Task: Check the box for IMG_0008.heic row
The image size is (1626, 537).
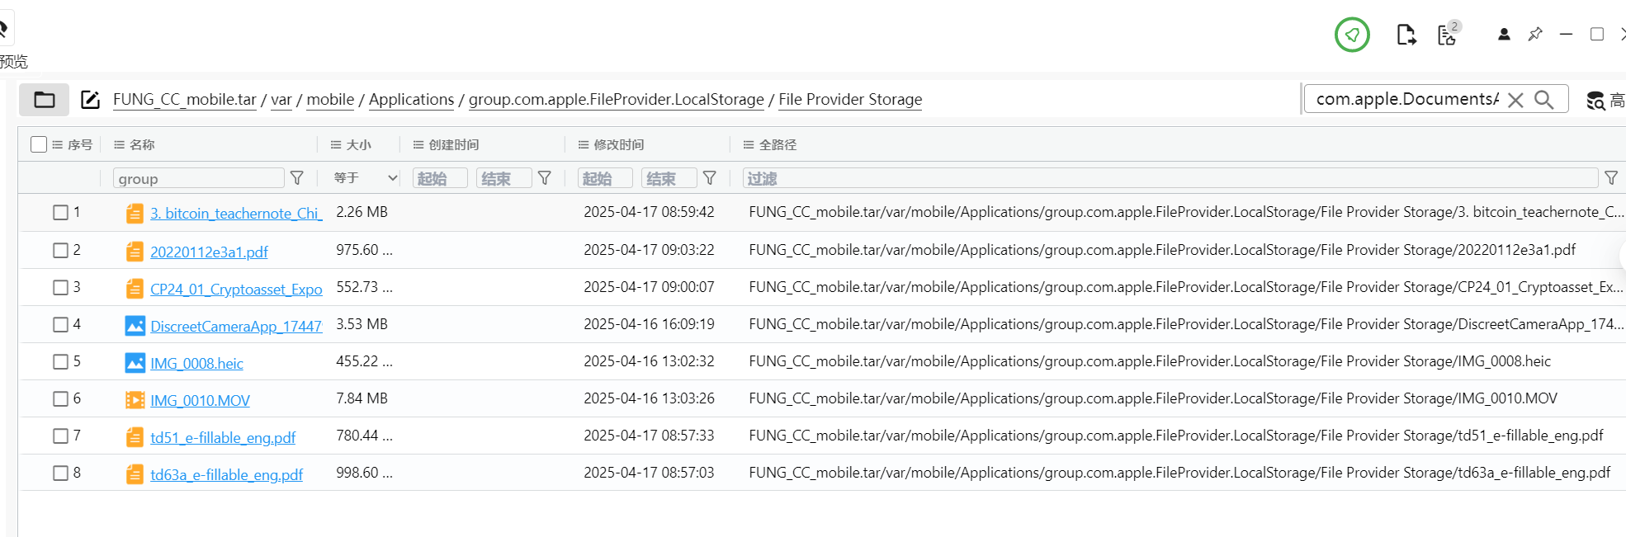Action: tap(60, 361)
